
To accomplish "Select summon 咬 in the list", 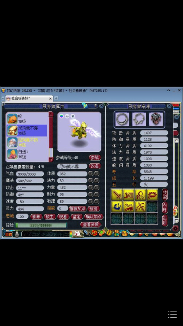I will tap(27, 119).
